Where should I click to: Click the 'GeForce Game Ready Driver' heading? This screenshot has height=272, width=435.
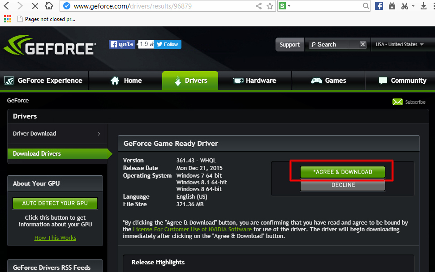click(171, 144)
